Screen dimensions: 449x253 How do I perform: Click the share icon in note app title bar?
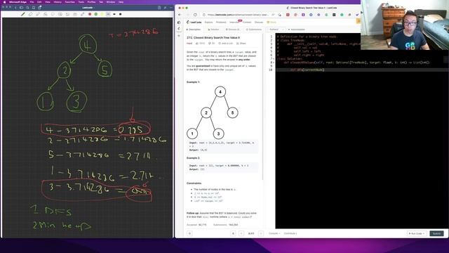pos(40,8)
